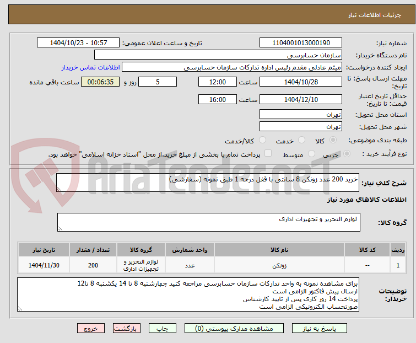Click the گروه کالا text area
The height and width of the screenshot is (343, 416).
(209, 222)
